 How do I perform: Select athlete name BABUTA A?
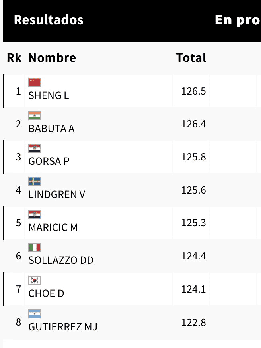[x=51, y=129]
